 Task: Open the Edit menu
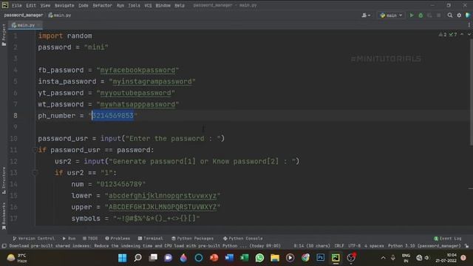coord(31,5)
